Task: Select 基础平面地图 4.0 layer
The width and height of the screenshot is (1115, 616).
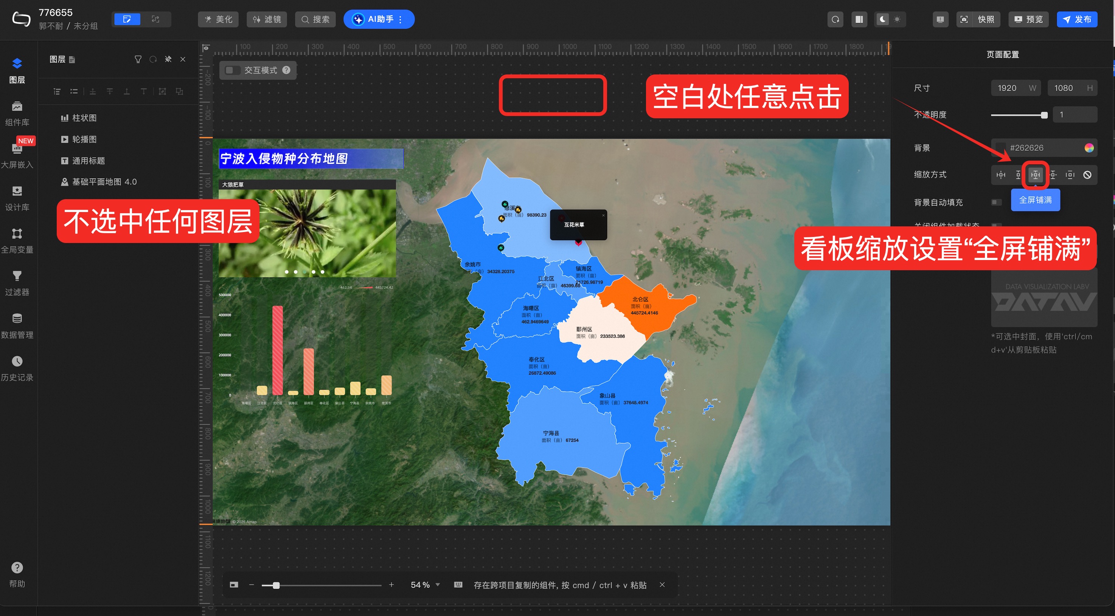Action: pyautogui.click(x=104, y=182)
